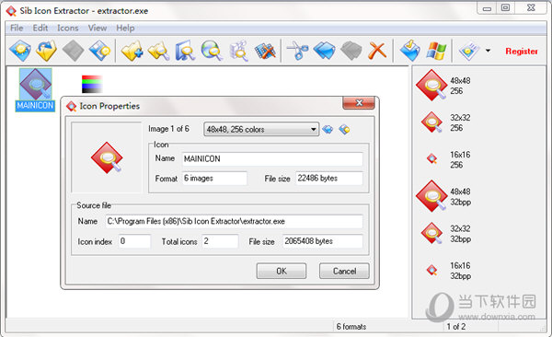Screen dimensions: 552x337
Task: Expand the image format combo box
Action: tap(261, 130)
